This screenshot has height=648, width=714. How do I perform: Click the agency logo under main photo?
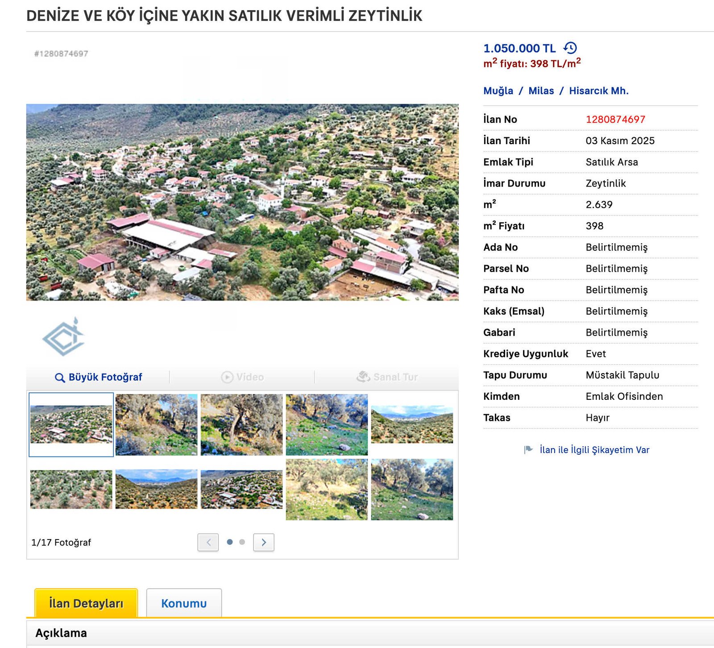coord(63,337)
